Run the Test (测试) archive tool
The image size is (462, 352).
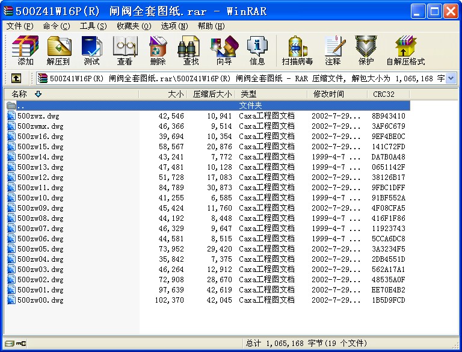tap(91, 50)
